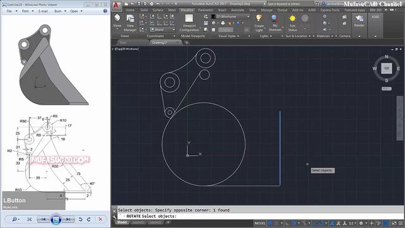Viewport: 405px width, 228px height.
Task: Open the Parametric ribbon tab
Action: 206,10
